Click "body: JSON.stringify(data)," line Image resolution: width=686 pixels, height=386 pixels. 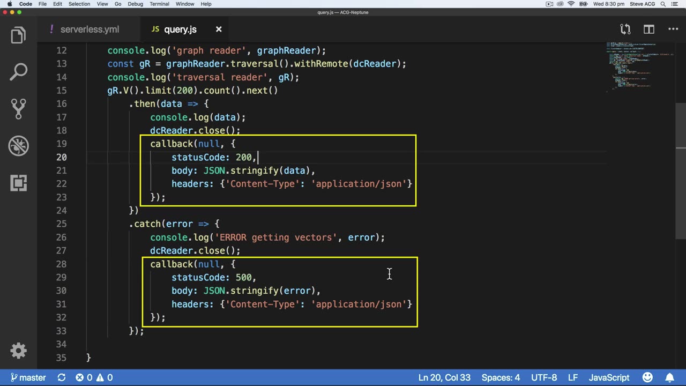pos(243,170)
